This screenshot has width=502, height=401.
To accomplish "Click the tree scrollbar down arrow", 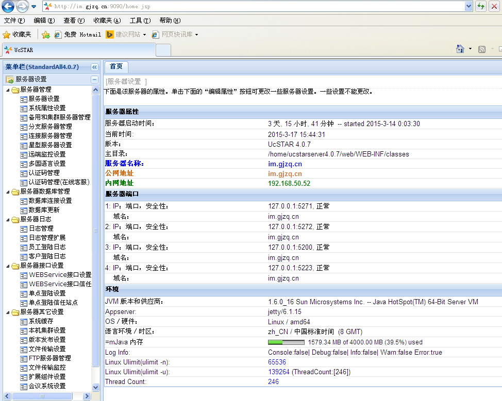I will pos(95,387).
